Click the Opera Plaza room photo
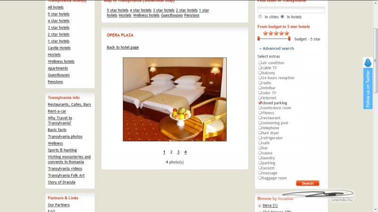 (175, 99)
